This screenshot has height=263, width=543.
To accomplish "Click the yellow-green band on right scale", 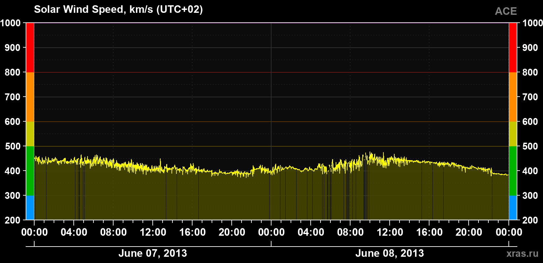I will coord(513,134).
